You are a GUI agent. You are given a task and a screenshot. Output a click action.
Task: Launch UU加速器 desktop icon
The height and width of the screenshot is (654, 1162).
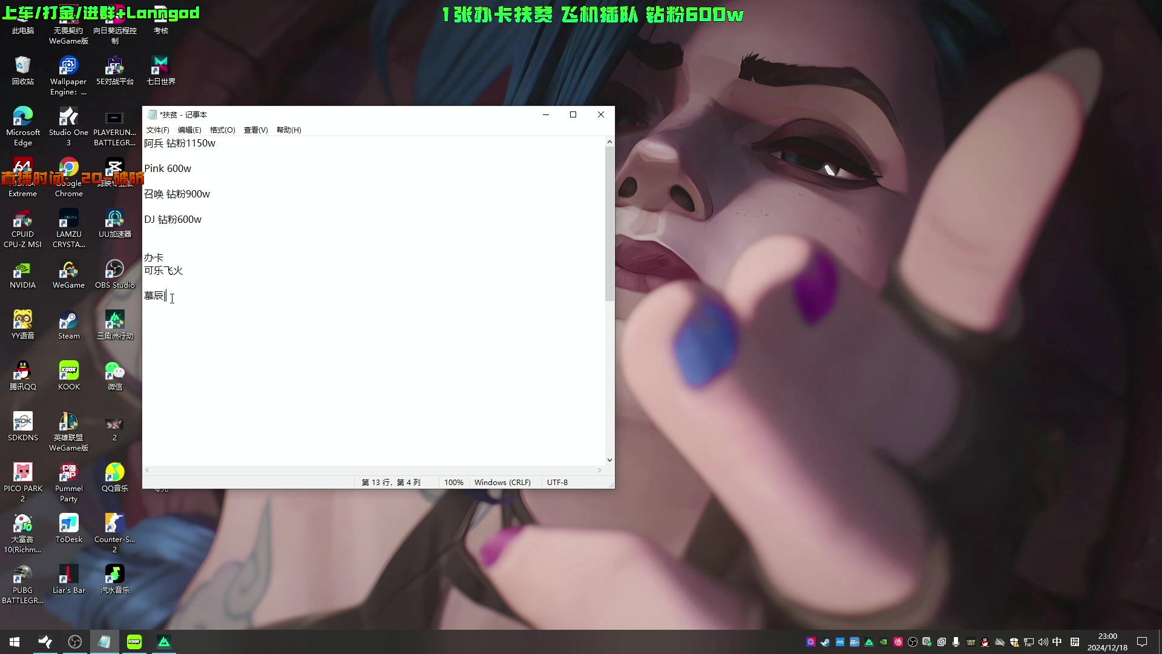[x=114, y=223]
